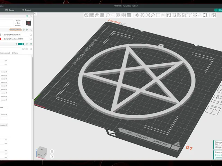Click the zoom magnifier below the view cube
The width and height of the screenshot is (222, 166).
(52, 157)
